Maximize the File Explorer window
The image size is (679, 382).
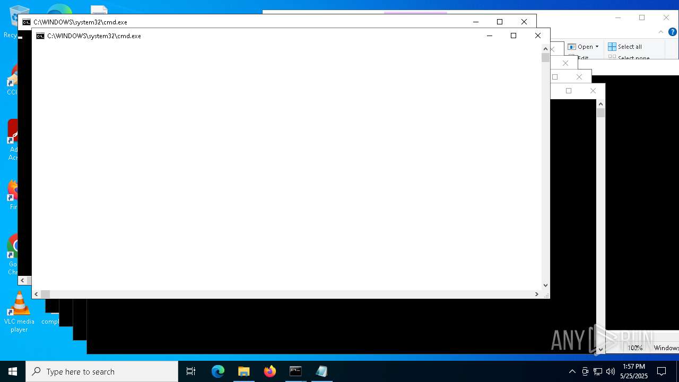coord(642,18)
